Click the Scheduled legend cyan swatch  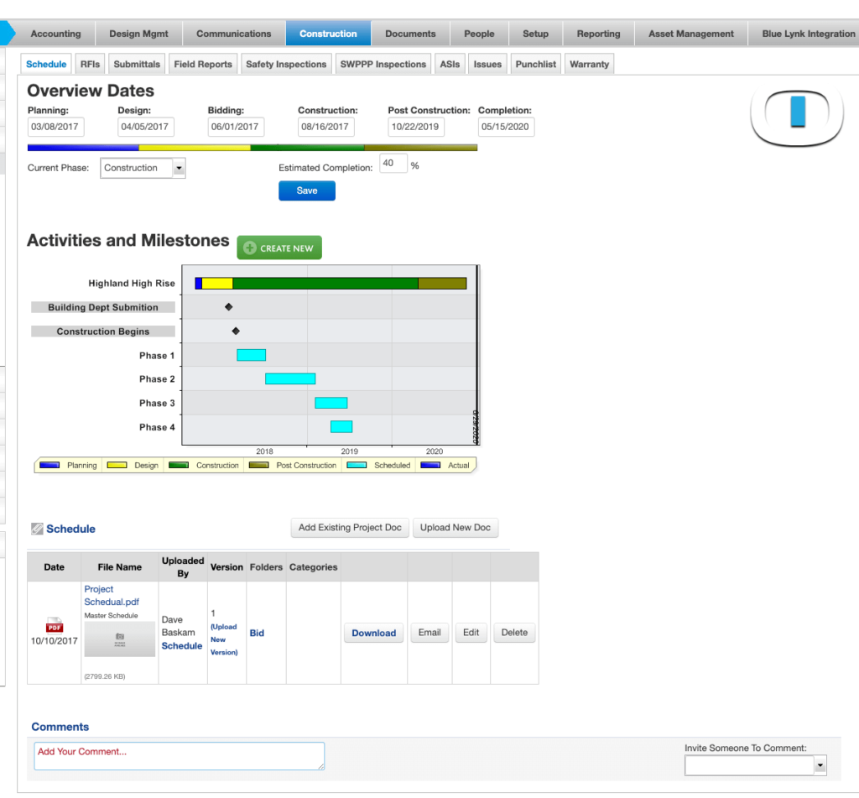357,466
